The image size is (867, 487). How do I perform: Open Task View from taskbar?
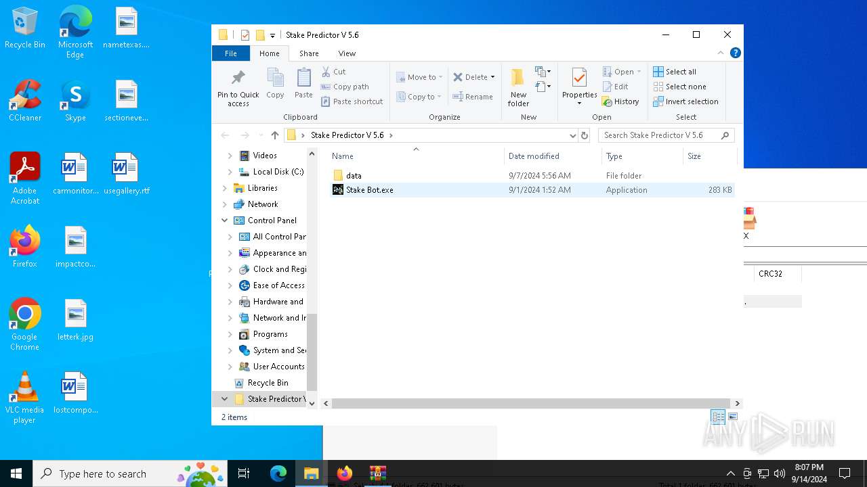[244, 473]
